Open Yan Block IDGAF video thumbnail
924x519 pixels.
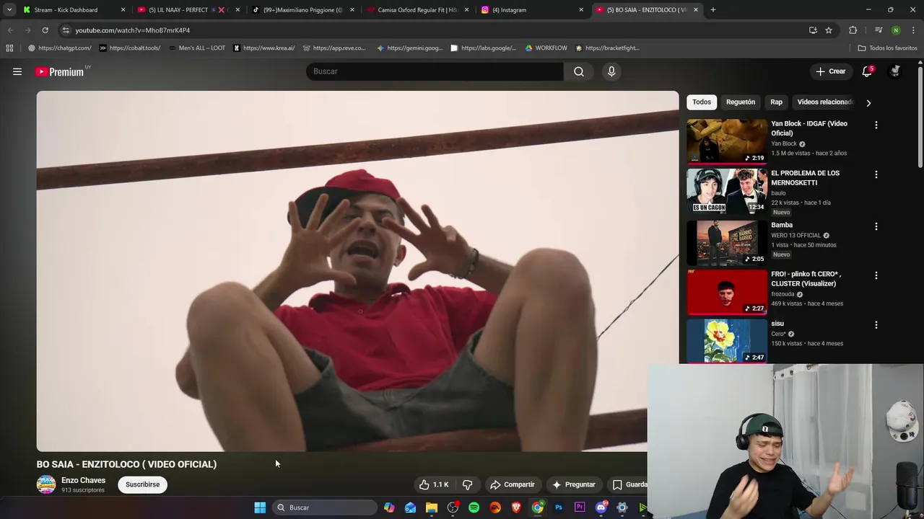[727, 141]
